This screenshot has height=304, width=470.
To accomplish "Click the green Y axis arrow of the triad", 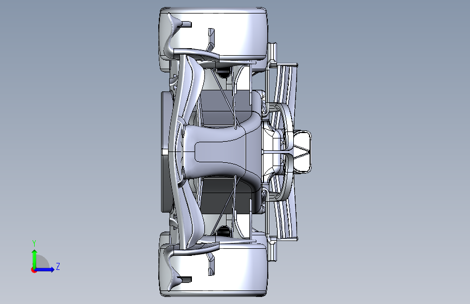I will (x=35, y=259).
